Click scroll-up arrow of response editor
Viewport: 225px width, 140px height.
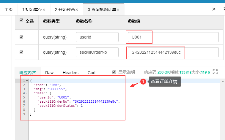(x=223, y=81)
